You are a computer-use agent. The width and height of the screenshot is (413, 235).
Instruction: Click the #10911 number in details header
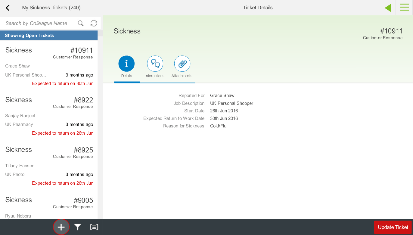(391, 31)
